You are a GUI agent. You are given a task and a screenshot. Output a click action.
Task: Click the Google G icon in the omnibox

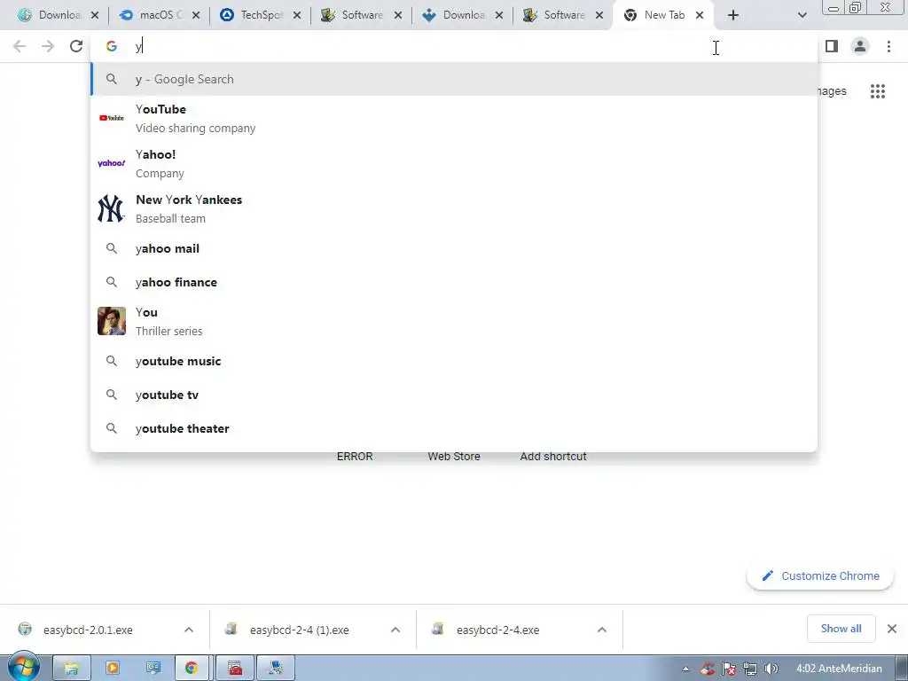pos(111,46)
